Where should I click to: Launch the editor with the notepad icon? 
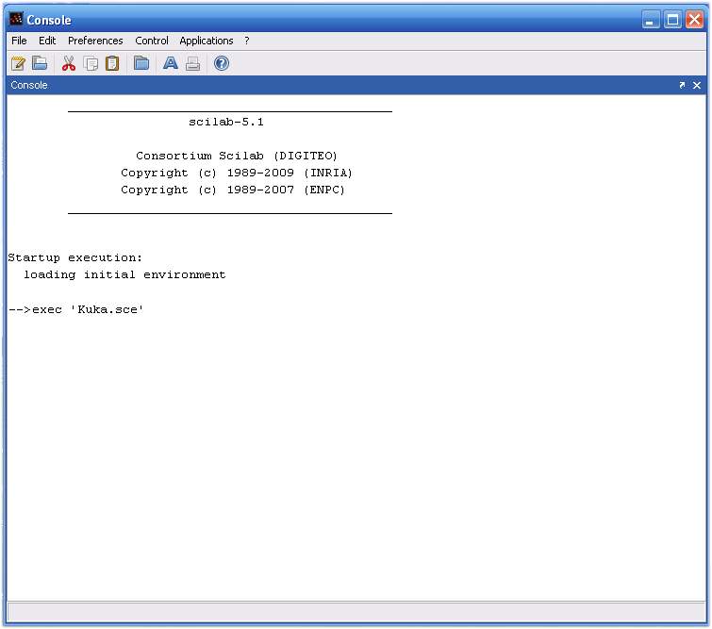coord(18,64)
